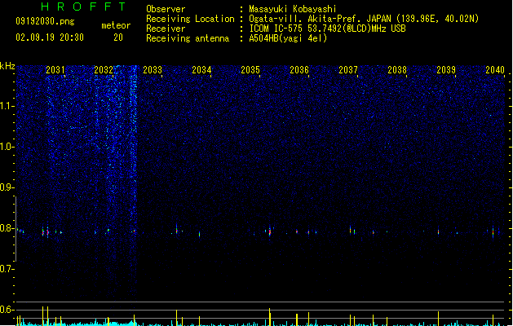Click the Receiving Location label

pos(190,19)
